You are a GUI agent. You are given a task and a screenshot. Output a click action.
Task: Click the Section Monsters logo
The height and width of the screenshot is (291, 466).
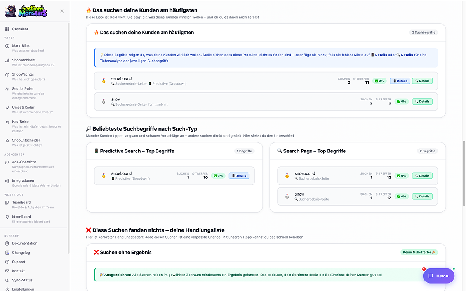pyautogui.click(x=26, y=11)
